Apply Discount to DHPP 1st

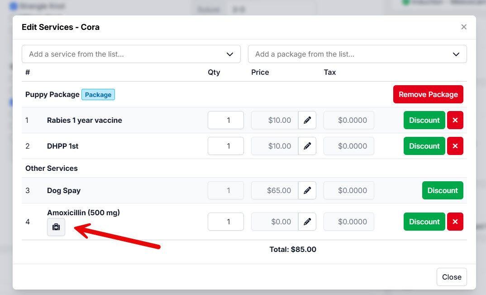424,146
